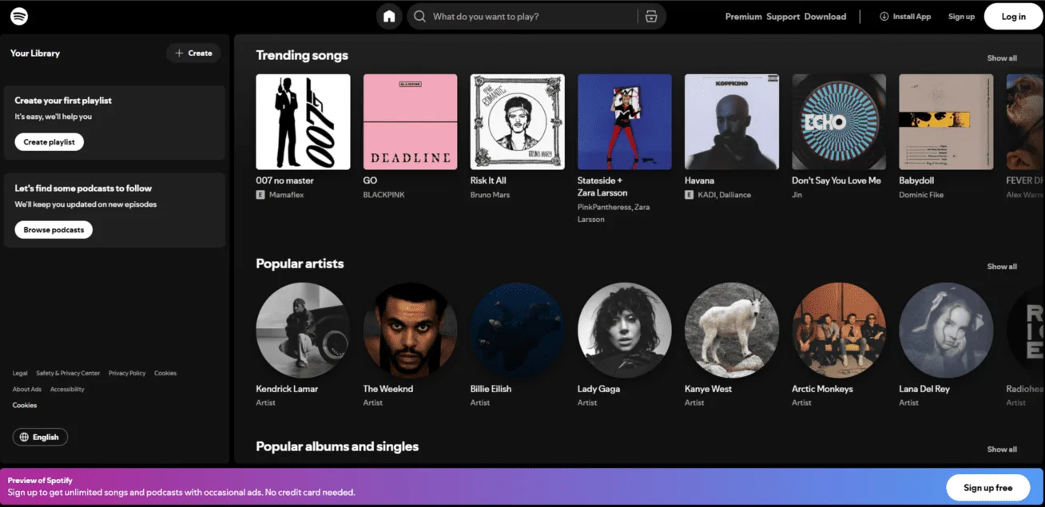Click the Dominic Fike artist name
Viewport: 1045px width, 507px height.
(921, 195)
